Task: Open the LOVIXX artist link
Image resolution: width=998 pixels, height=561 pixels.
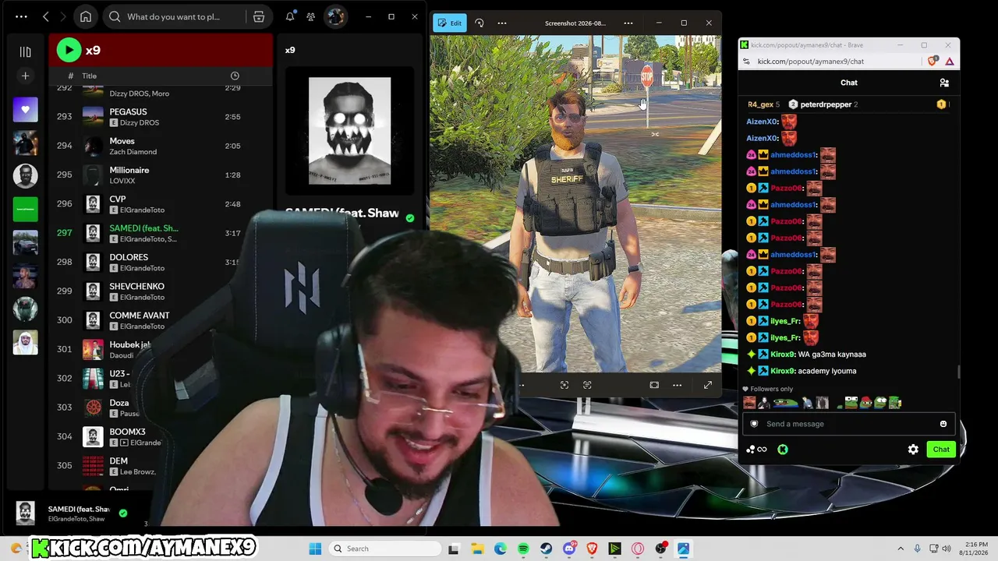Action: point(122,181)
